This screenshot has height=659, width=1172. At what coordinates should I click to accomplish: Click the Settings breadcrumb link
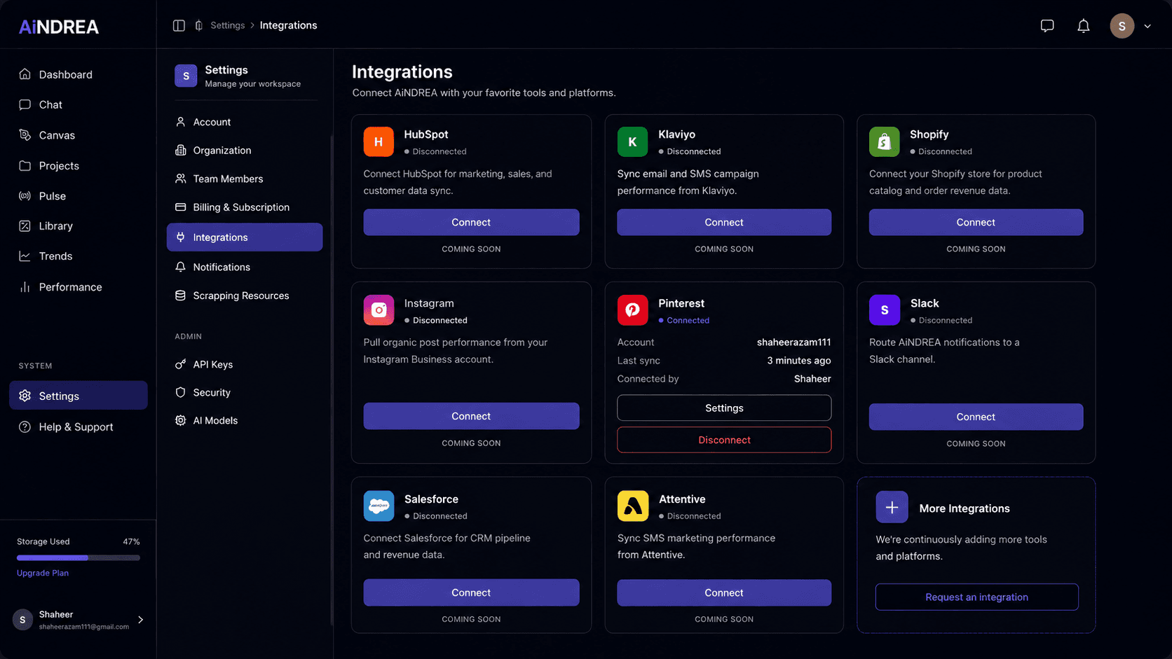[x=228, y=25]
